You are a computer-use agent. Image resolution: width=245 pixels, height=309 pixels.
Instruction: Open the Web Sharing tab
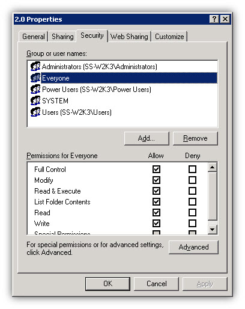(x=129, y=37)
